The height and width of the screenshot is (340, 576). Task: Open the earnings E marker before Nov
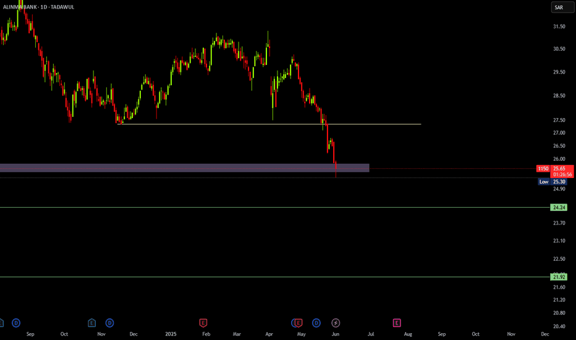92,323
